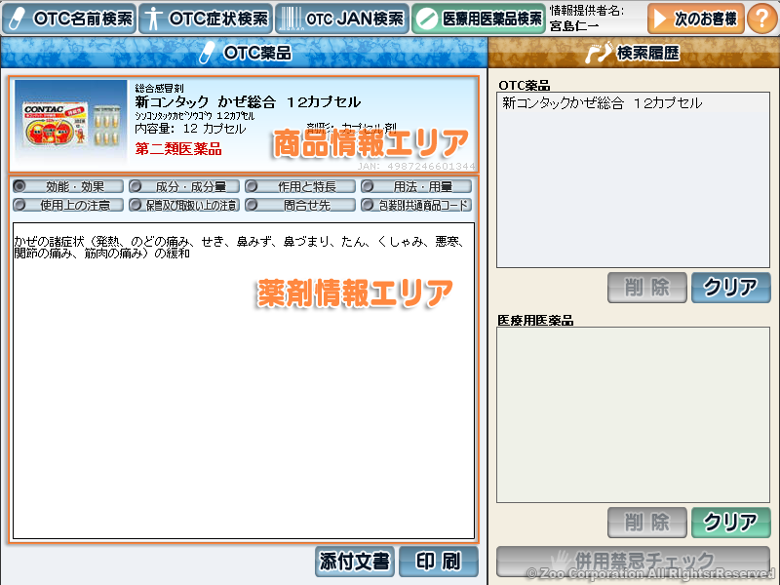This screenshot has width=780, height=585.
Task: Select 新コンタックかぜ総合 in the OTC薬品 history list
Action: pos(602,103)
